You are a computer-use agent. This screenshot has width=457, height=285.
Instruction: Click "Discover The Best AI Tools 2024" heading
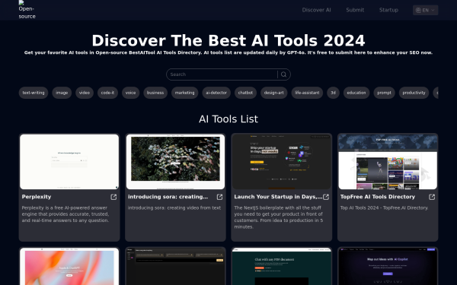coord(228,40)
